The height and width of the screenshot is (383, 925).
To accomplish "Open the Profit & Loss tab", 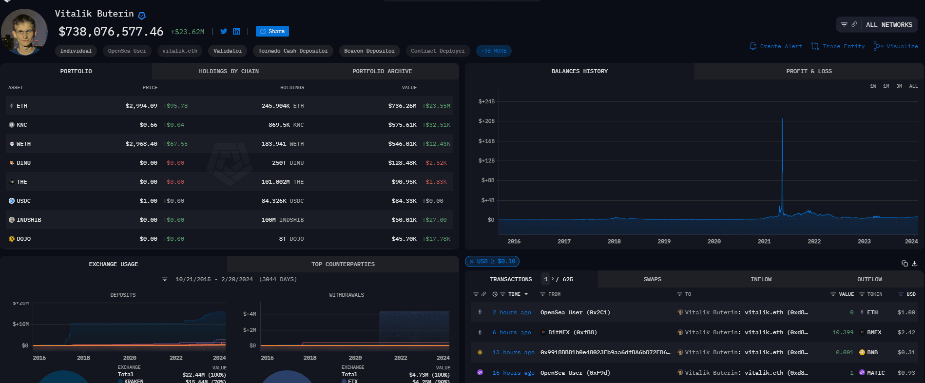I will (809, 71).
